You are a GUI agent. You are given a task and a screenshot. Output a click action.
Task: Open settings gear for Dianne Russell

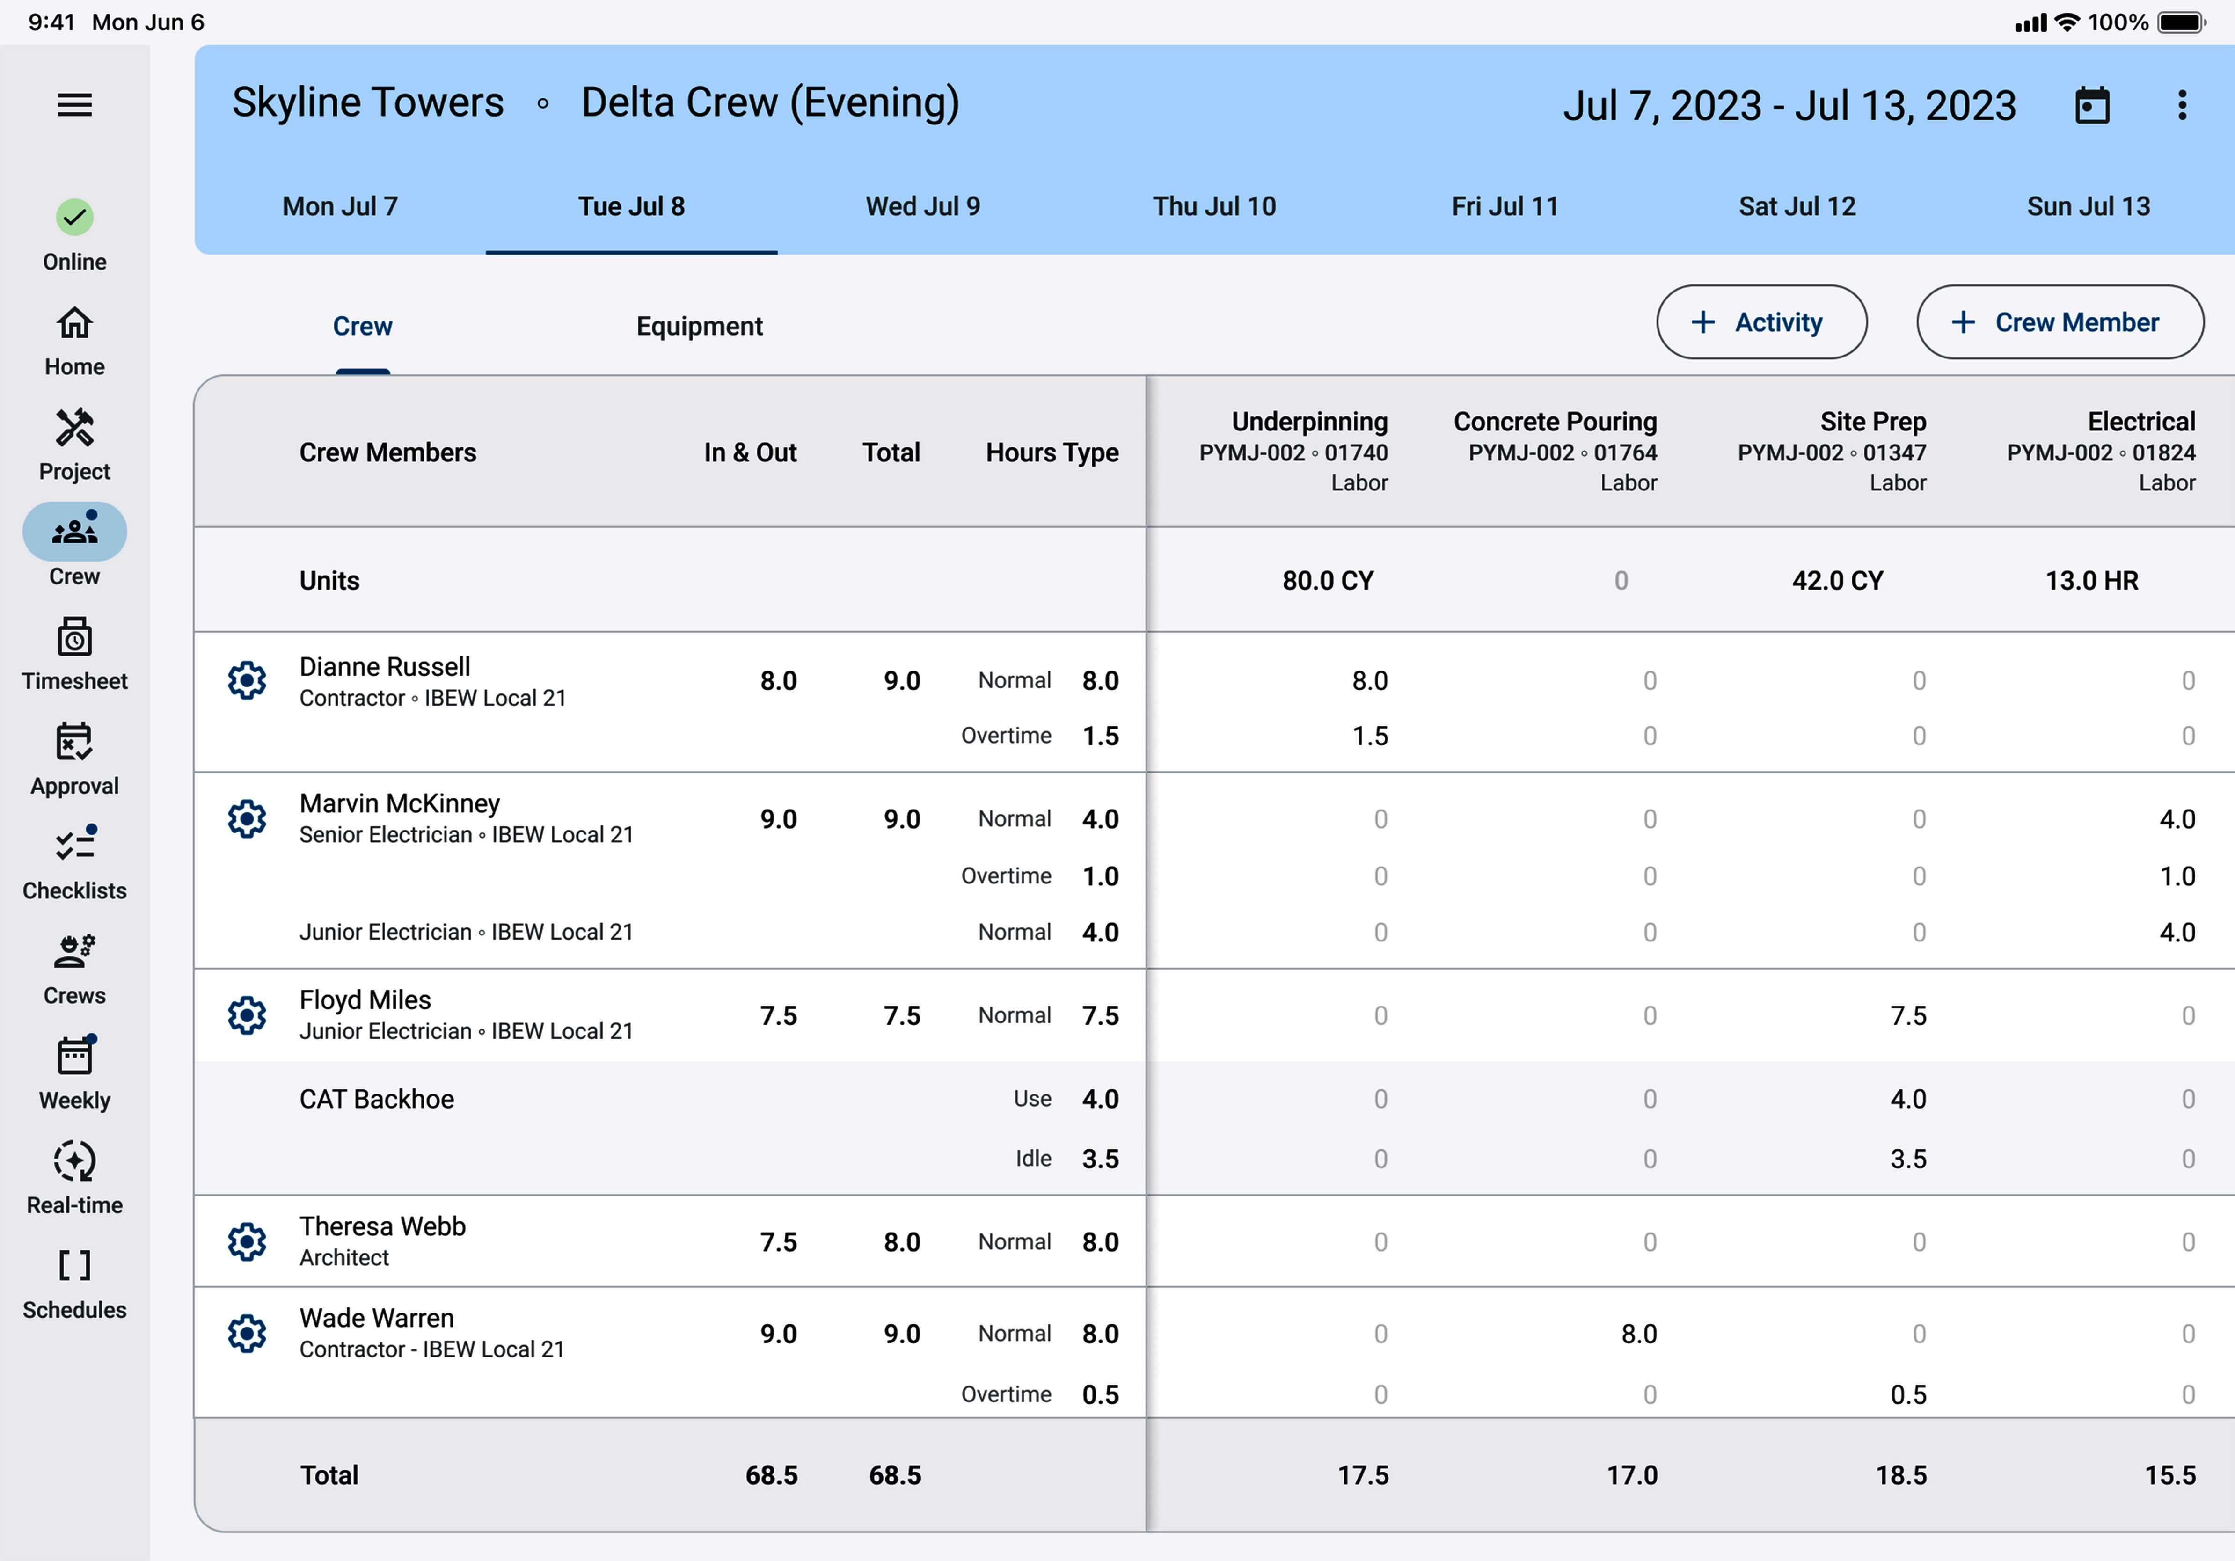[x=246, y=680]
